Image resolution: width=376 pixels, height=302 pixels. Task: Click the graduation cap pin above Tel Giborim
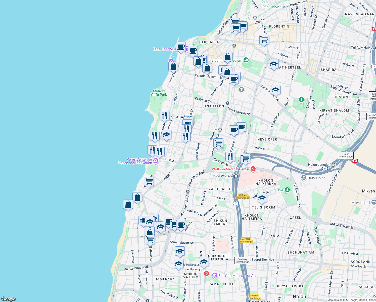262,198
